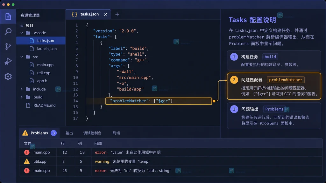Click the app.h file icon

(x=32, y=81)
